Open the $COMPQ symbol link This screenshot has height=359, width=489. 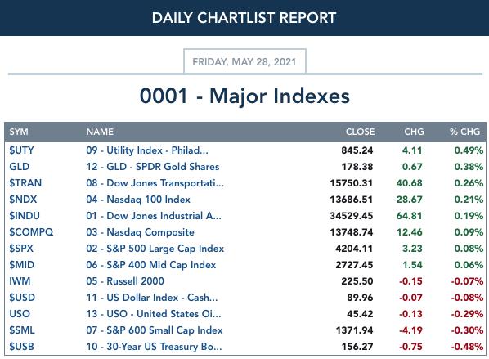point(31,232)
